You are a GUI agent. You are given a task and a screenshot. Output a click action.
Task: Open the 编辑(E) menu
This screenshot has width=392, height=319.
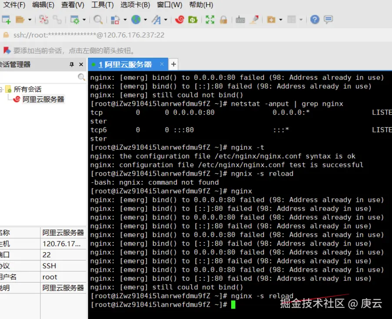click(43, 5)
